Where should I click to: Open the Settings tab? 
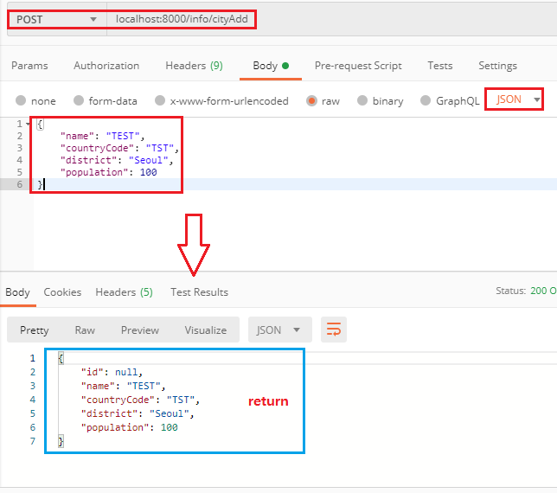[x=497, y=66]
